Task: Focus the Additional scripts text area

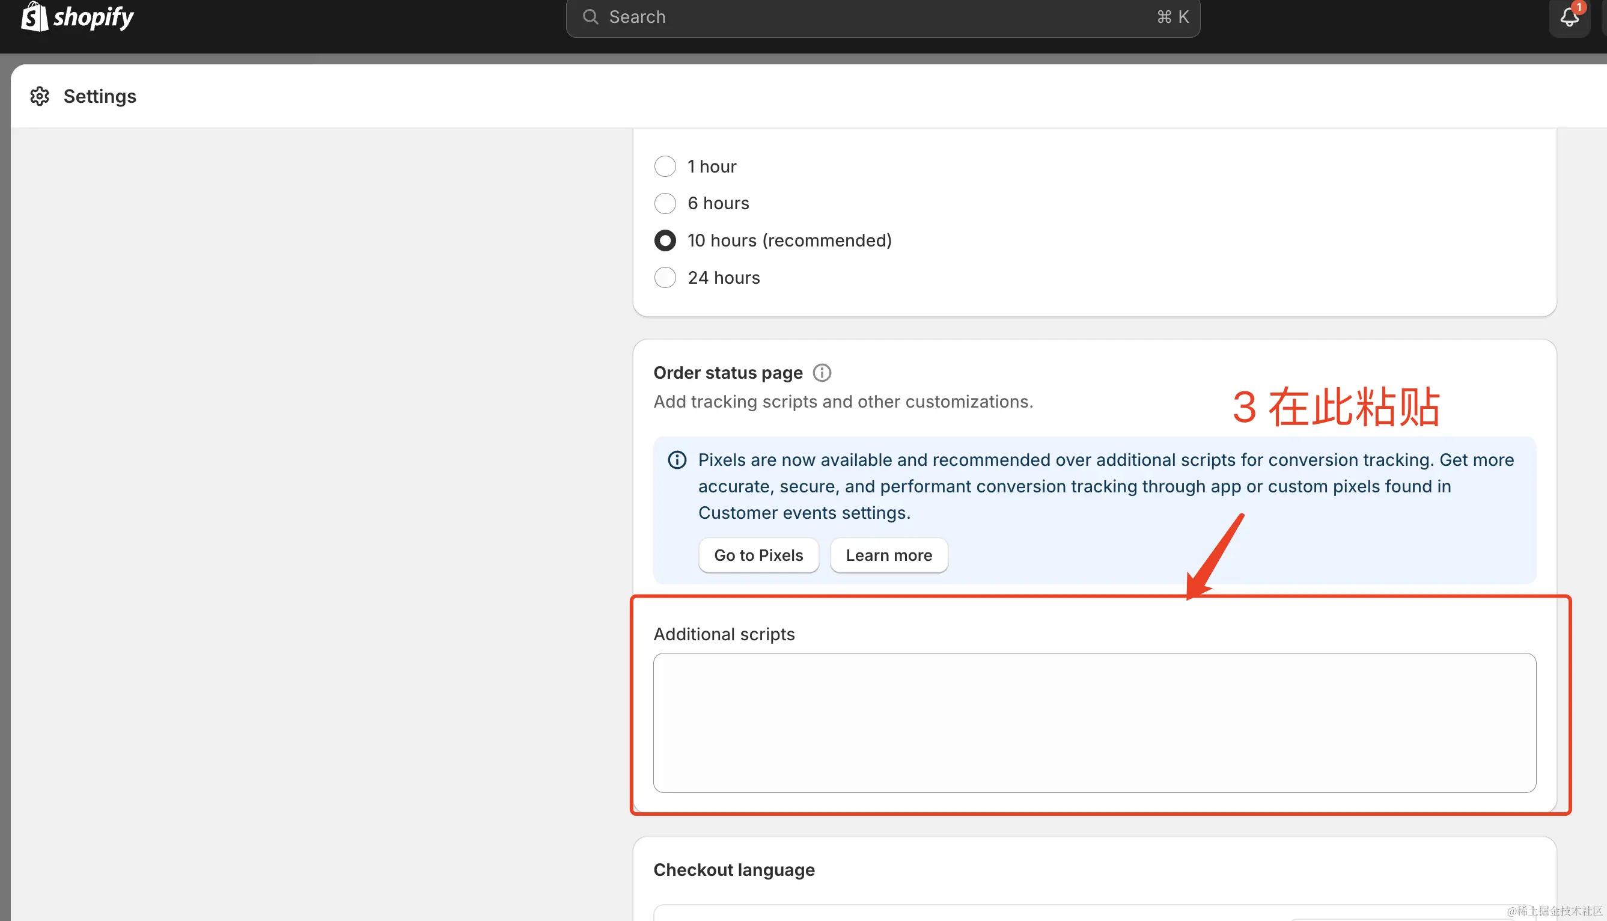Action: pos(1094,723)
